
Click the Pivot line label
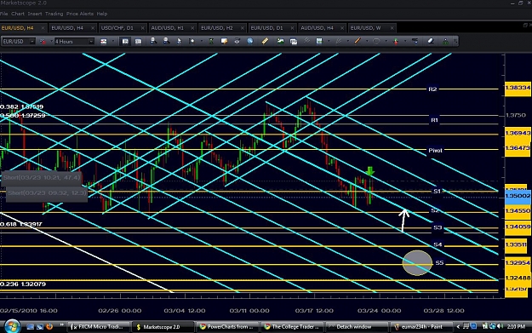point(435,151)
